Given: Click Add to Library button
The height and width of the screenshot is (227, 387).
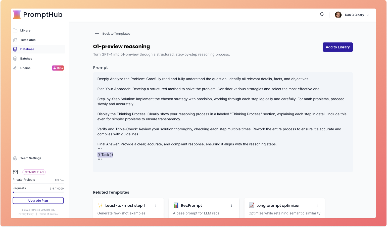Looking at the screenshot, I should coord(338,47).
